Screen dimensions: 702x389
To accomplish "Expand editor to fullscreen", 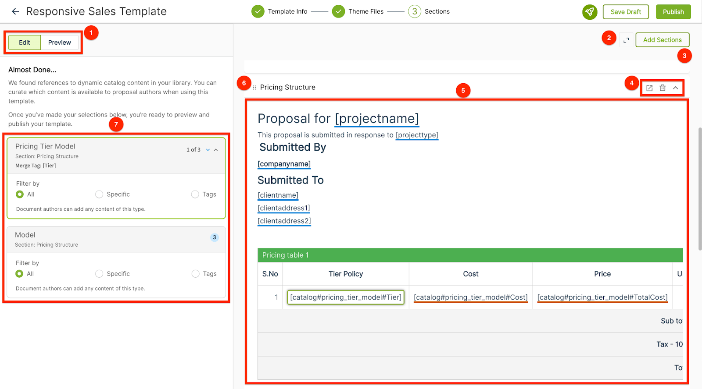I will [x=626, y=40].
